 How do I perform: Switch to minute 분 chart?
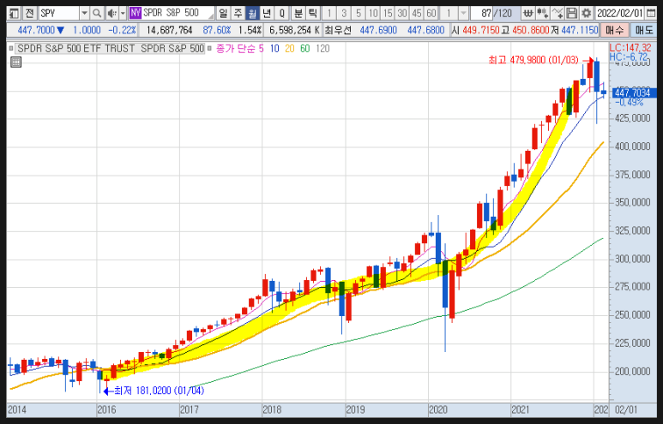coord(298,14)
